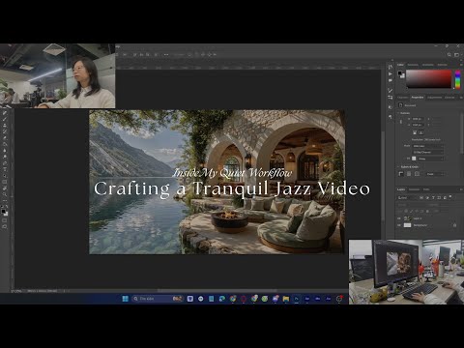
Task: Open the canvas Fill dropdown
Action: tap(431, 159)
